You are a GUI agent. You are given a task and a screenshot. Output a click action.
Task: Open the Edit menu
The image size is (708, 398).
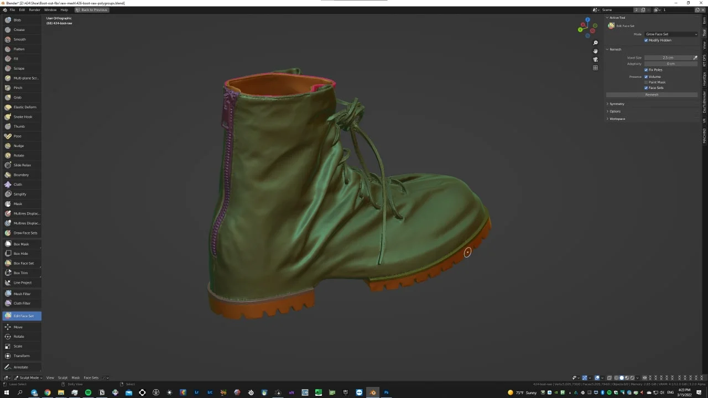click(22, 10)
